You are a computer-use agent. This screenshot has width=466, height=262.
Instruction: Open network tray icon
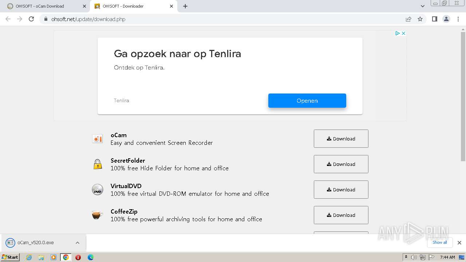[x=423, y=257]
